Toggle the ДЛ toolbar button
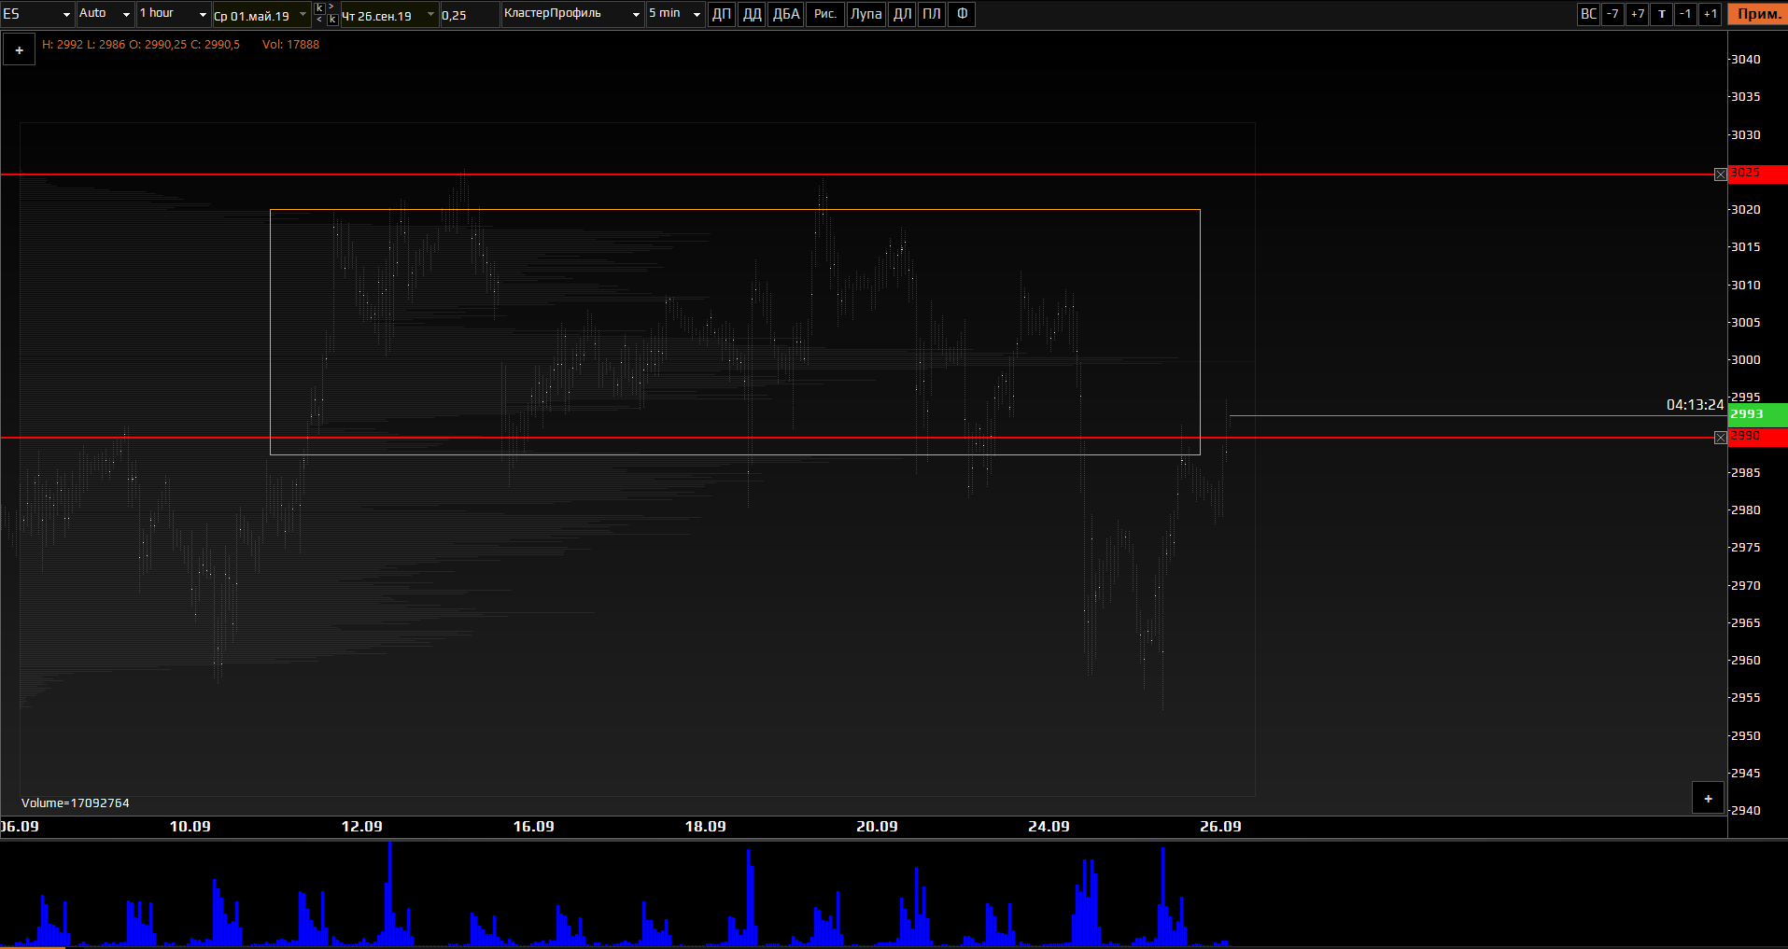The width and height of the screenshot is (1788, 949). pos(902,14)
